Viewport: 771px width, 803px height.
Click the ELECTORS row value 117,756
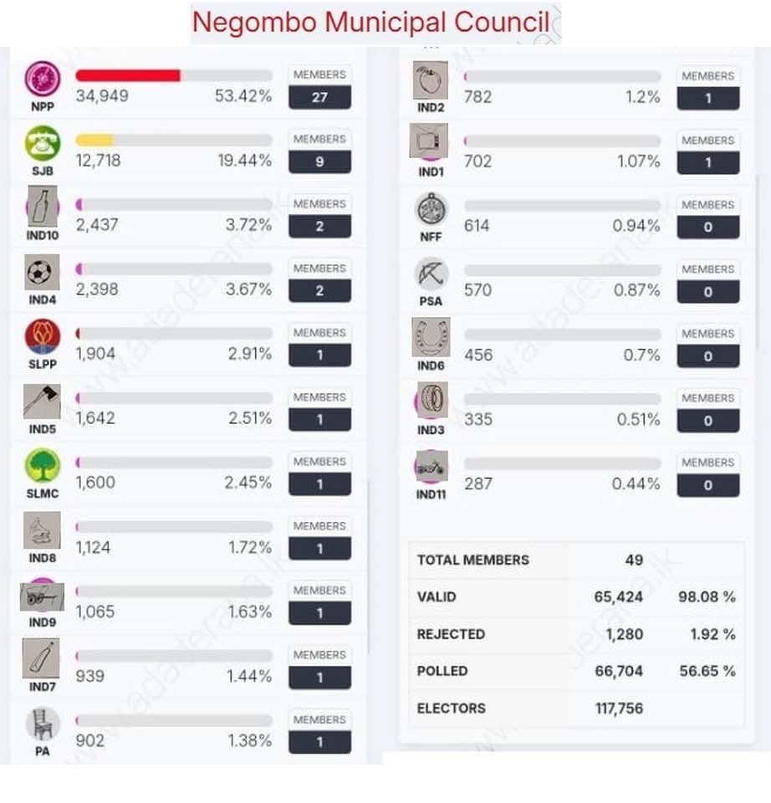point(619,708)
